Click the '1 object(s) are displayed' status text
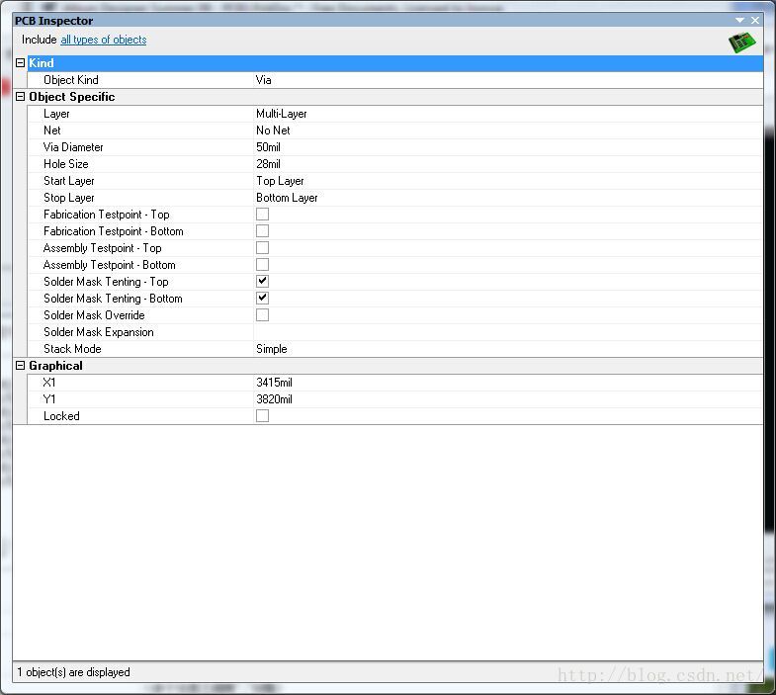This screenshot has height=695, width=776. 73,672
